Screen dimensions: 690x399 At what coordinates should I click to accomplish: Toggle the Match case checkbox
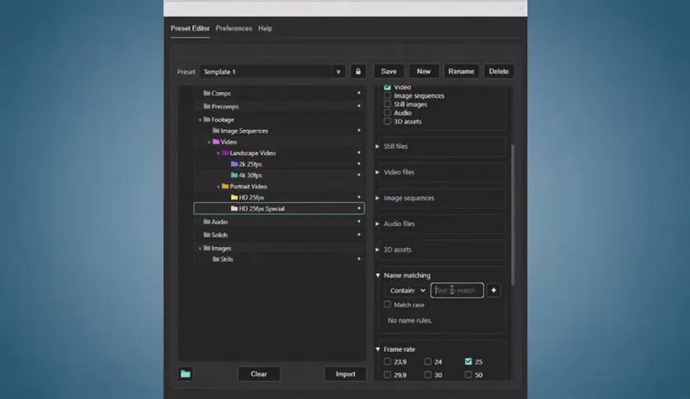[x=387, y=304]
